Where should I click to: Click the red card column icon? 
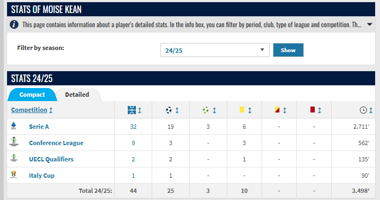click(x=313, y=110)
